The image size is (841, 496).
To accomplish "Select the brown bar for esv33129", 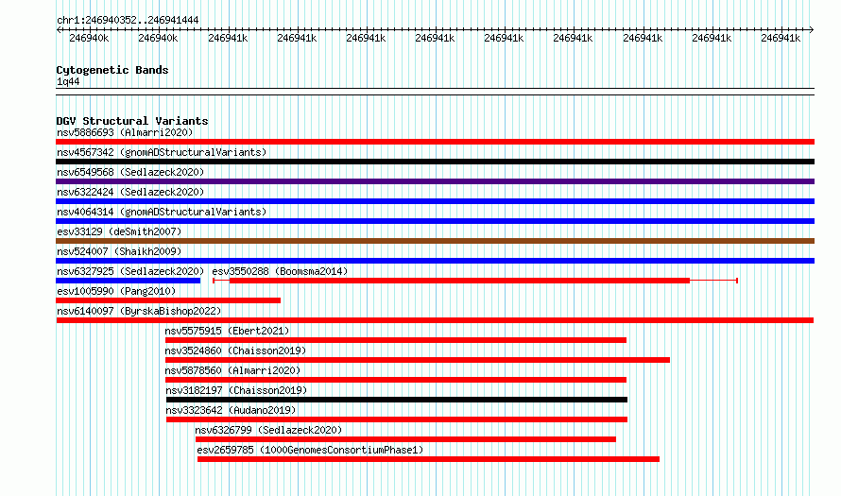I will (x=435, y=241).
